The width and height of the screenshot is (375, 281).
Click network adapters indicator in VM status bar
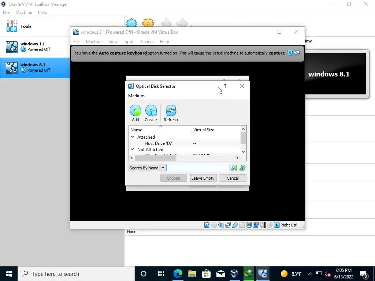pyautogui.click(x=228, y=225)
